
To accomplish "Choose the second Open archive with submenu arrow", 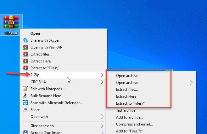I will (x=151, y=83).
